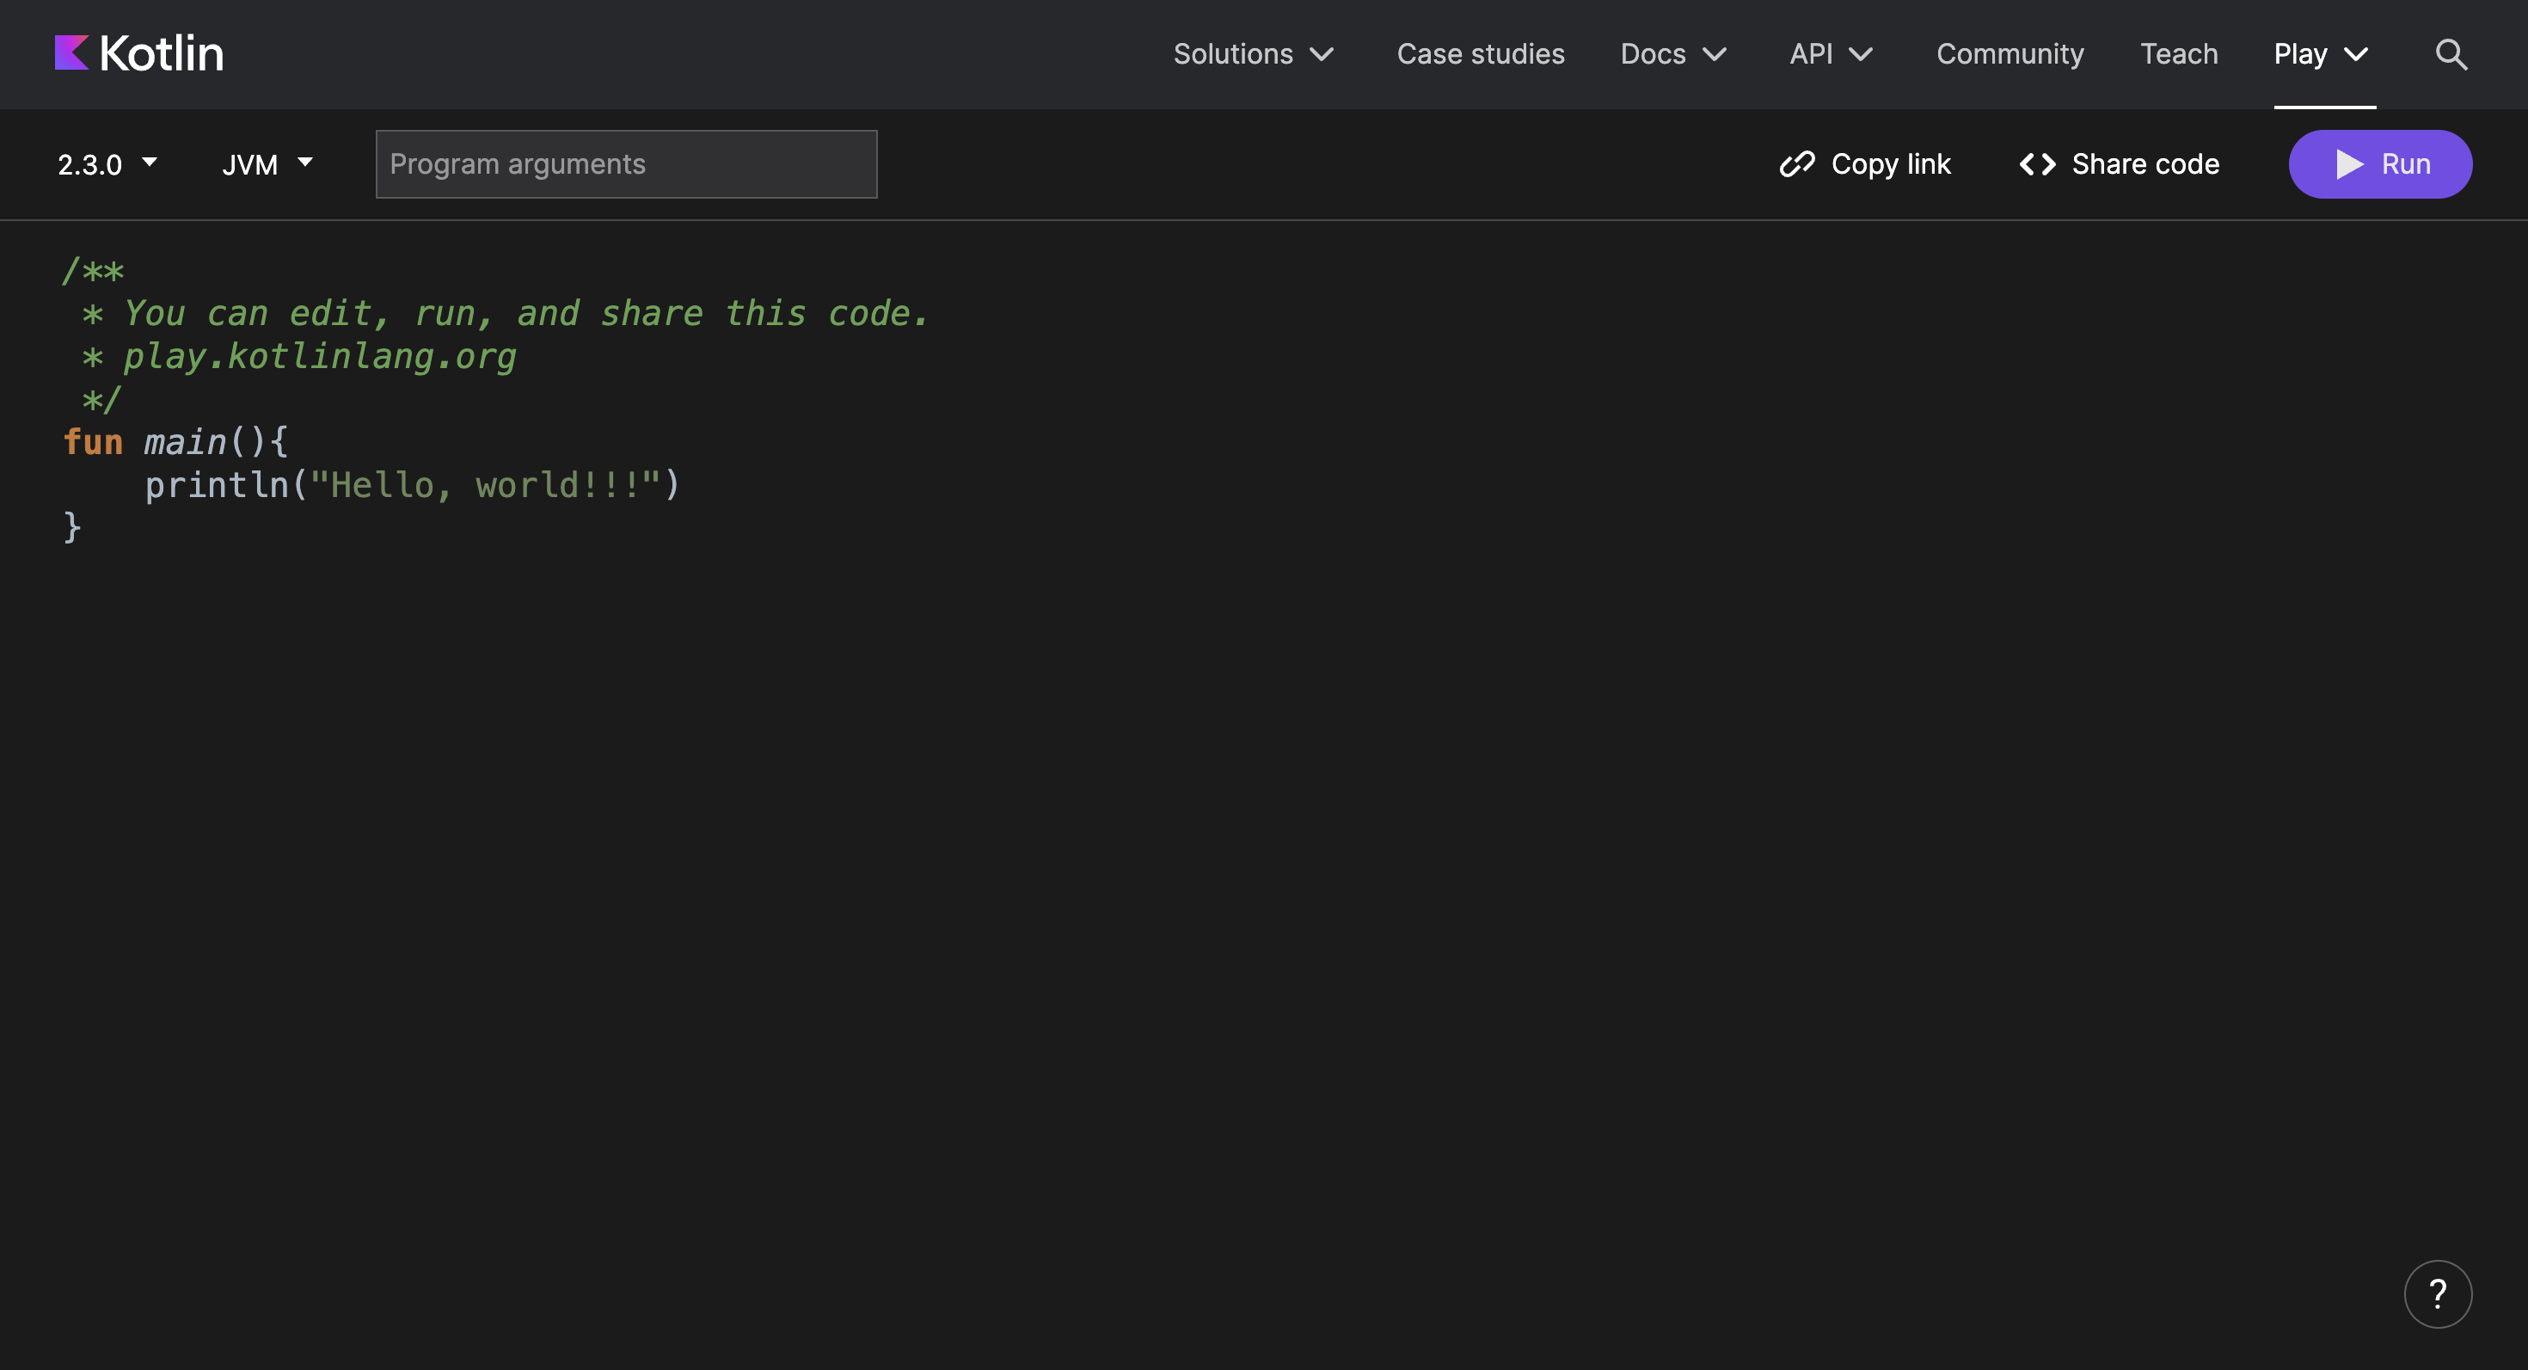The height and width of the screenshot is (1370, 2528).
Task: Click the Program arguments input field
Action: (626, 164)
